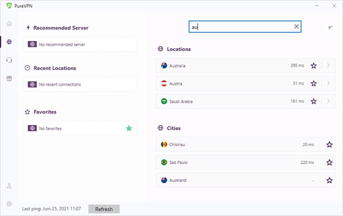The image size is (343, 216).
Task: Open the settings gear in the sidebar
Action: point(9,204)
